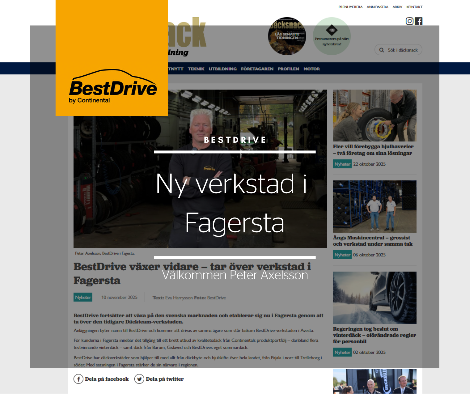This screenshot has width=470, height=394.
Task: Go to the UTBILDNING menu section
Action: click(x=222, y=69)
